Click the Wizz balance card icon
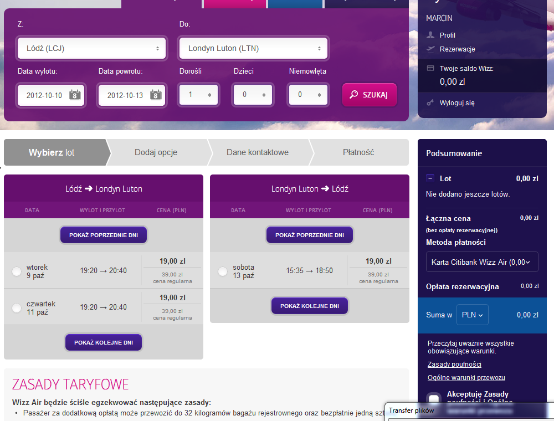Screen dimensions: 554x421 [430, 69]
